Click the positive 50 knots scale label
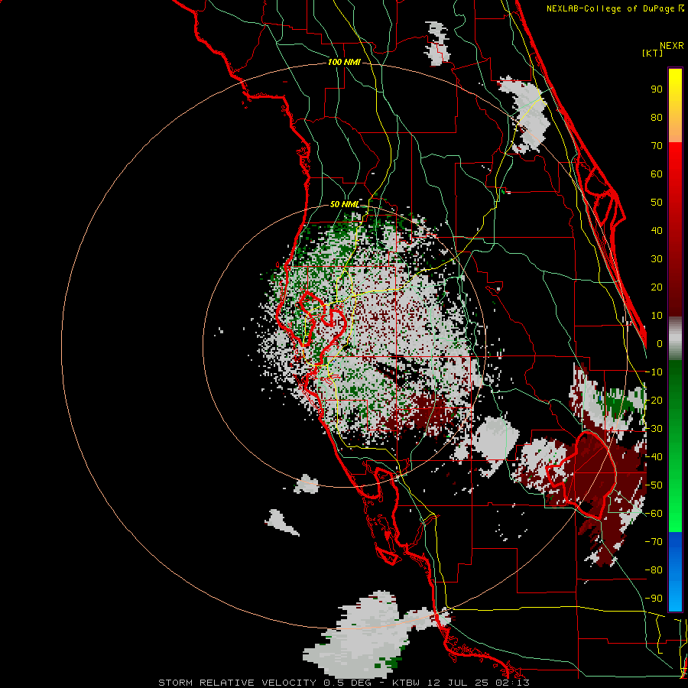 [657, 203]
